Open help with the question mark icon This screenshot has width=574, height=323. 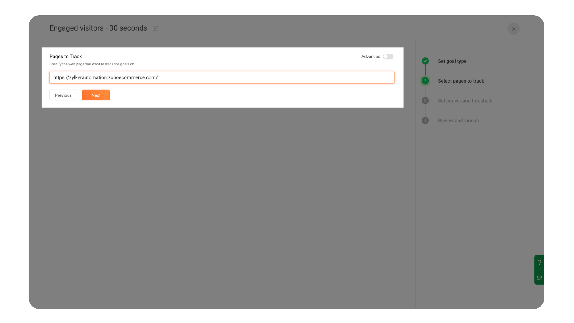tap(539, 262)
